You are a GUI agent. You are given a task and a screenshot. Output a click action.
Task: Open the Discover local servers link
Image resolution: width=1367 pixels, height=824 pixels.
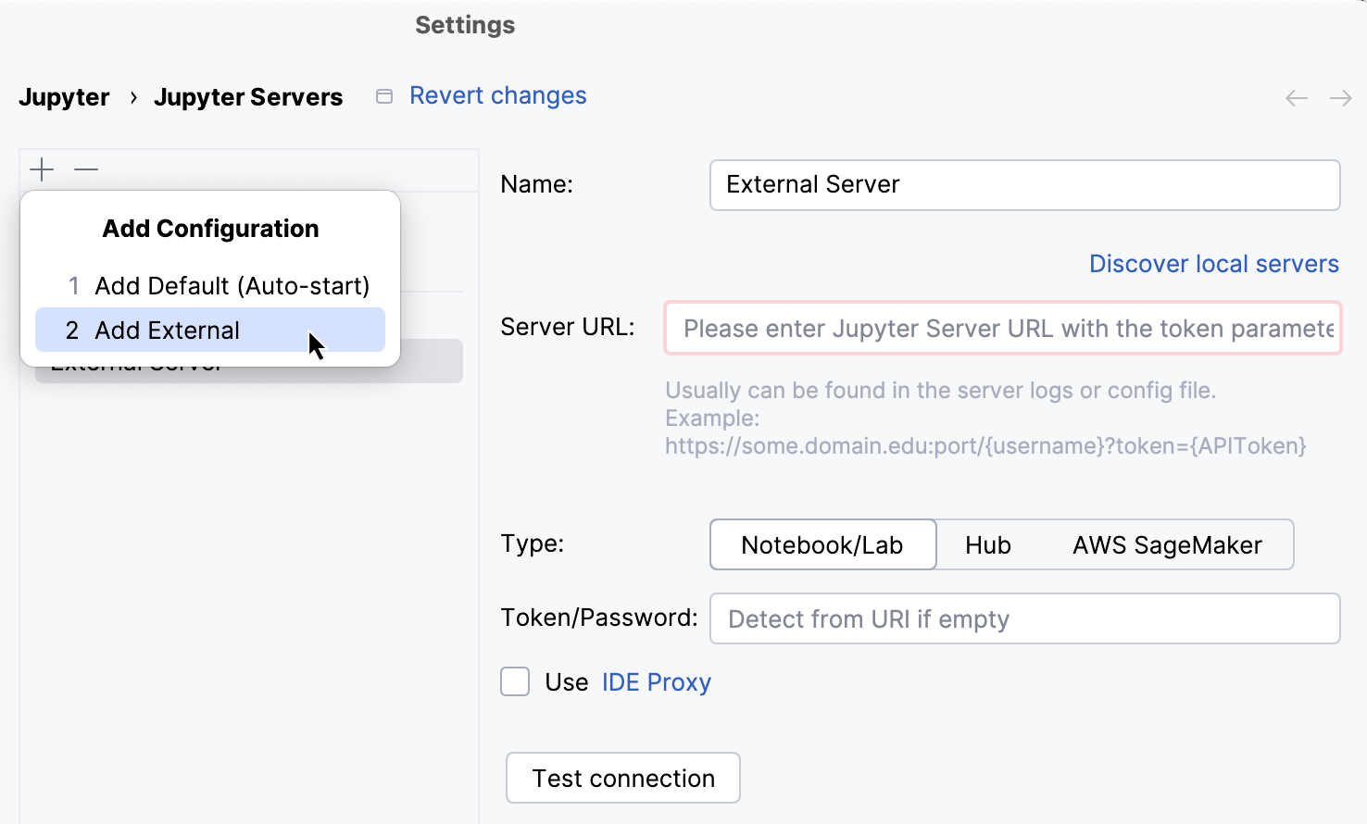(1213, 264)
